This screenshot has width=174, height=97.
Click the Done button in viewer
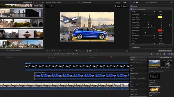pos(125,6)
